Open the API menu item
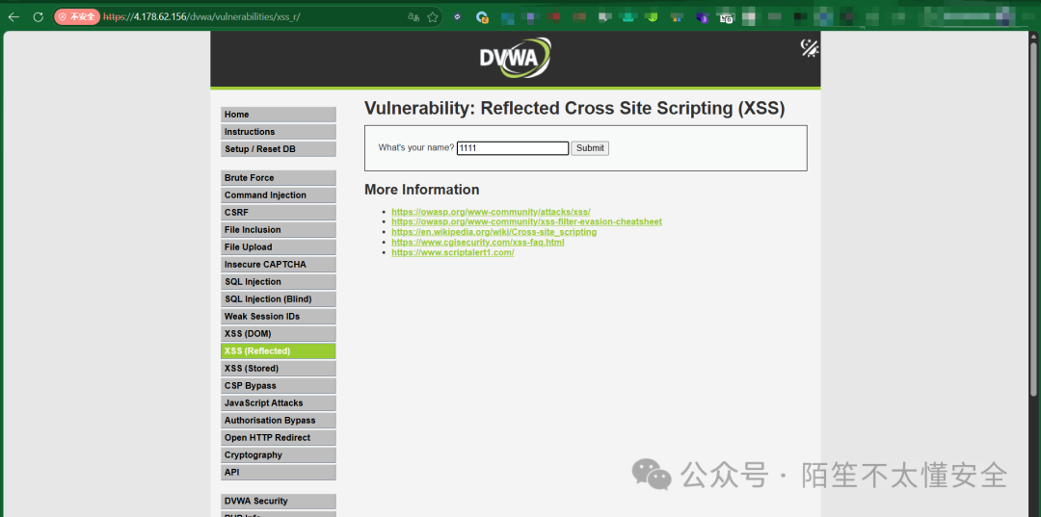This screenshot has height=517, width=1041. point(279,473)
